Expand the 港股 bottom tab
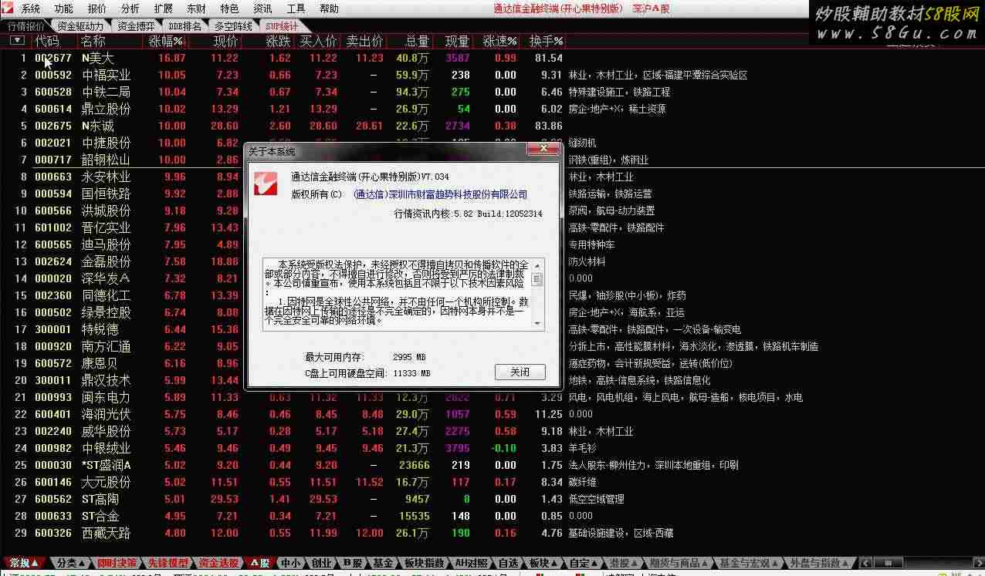 click(x=625, y=563)
